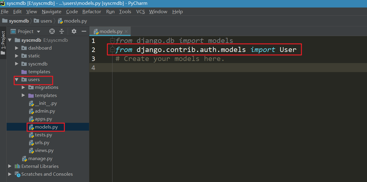Open the Edit menu

[x=17, y=12]
